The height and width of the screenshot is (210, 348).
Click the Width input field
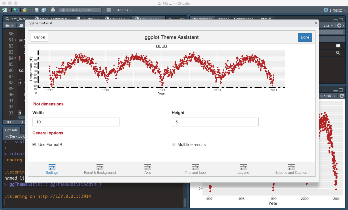(76, 122)
